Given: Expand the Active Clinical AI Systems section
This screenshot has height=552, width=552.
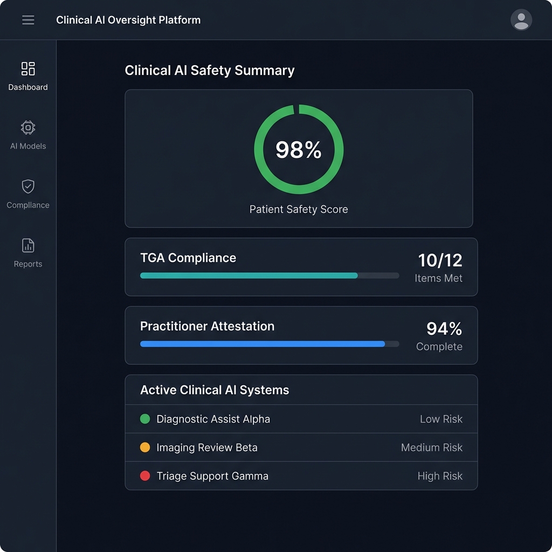Looking at the screenshot, I should [x=215, y=390].
